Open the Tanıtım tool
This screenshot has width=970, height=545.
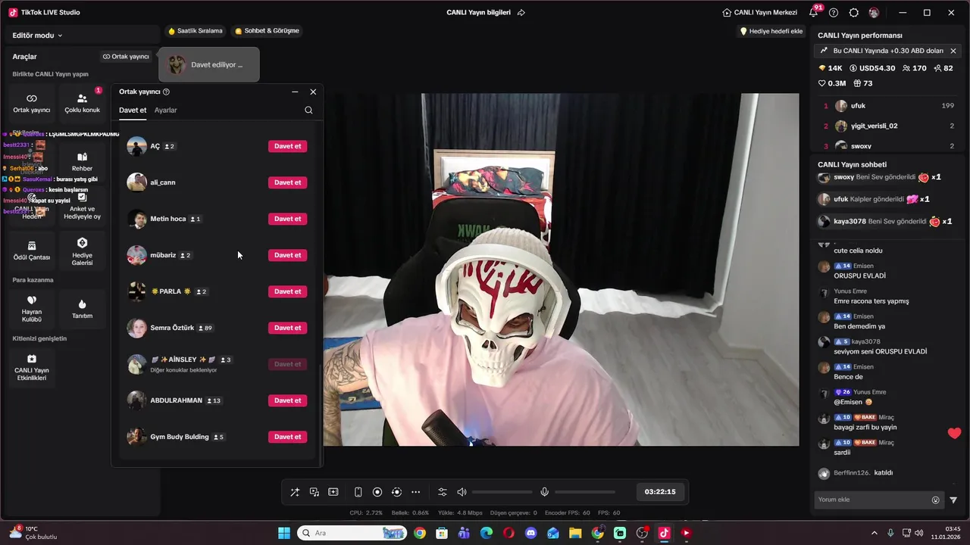click(82, 309)
